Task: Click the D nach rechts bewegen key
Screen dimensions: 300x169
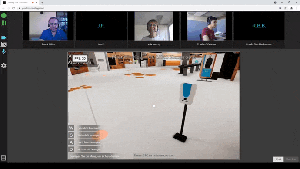Action: pos(71,149)
